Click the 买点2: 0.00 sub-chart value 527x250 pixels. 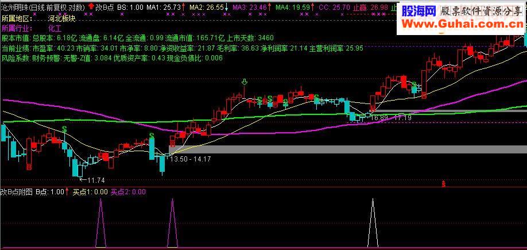click(129, 192)
